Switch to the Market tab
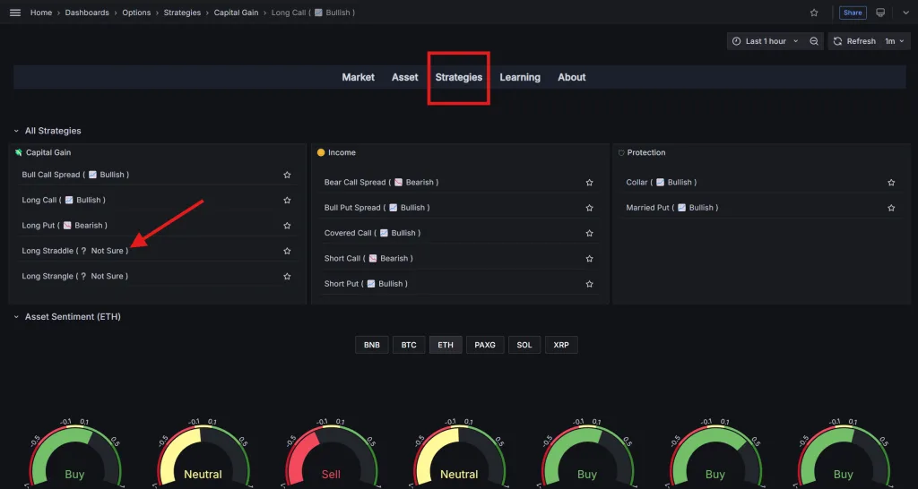 coord(358,77)
